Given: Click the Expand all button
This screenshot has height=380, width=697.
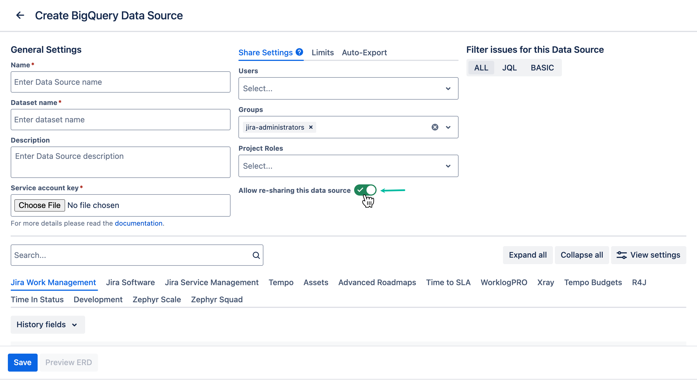Looking at the screenshot, I should (x=527, y=255).
